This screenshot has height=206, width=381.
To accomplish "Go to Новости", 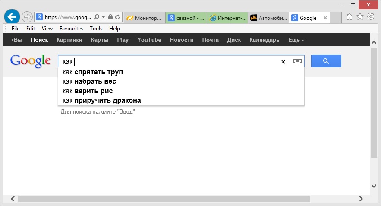I will [x=182, y=40].
